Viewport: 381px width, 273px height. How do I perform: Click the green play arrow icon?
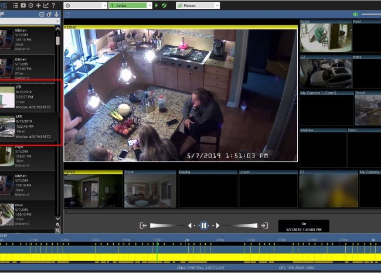(157, 5)
